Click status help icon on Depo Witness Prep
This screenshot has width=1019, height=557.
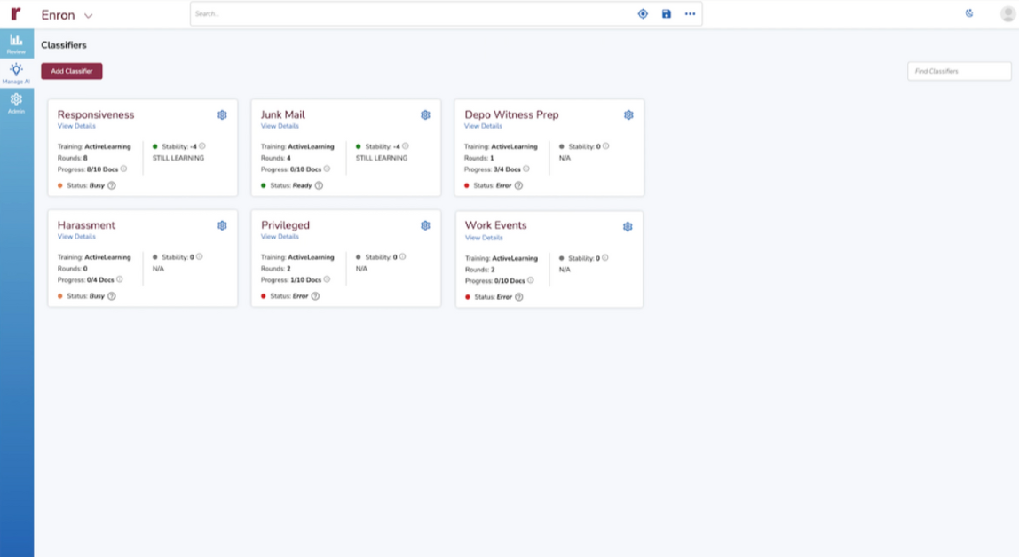518,185
